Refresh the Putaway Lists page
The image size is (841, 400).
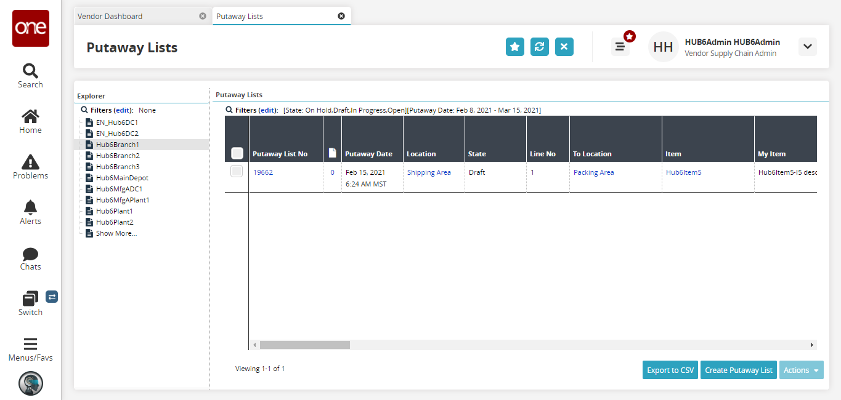coord(540,47)
